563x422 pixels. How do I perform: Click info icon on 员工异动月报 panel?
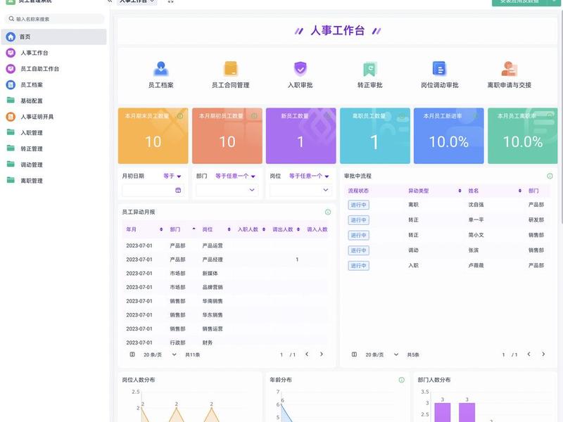[328, 212]
